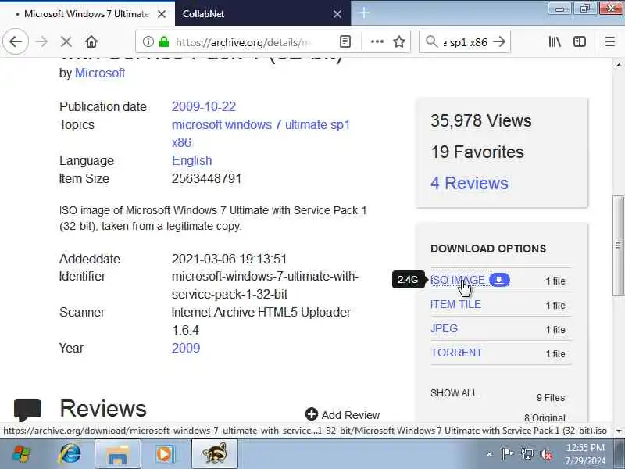Click the ISO IMAGE download icon
Image resolution: width=625 pixels, height=469 pixels.
(499, 280)
